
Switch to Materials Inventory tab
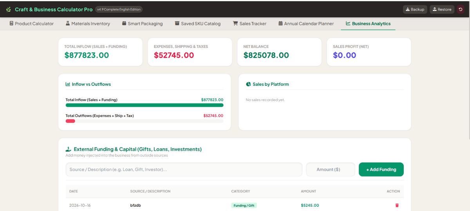click(x=88, y=23)
